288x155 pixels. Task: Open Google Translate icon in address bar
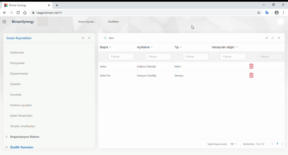click(x=267, y=13)
